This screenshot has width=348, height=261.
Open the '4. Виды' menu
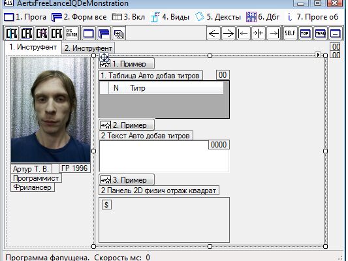click(170, 17)
